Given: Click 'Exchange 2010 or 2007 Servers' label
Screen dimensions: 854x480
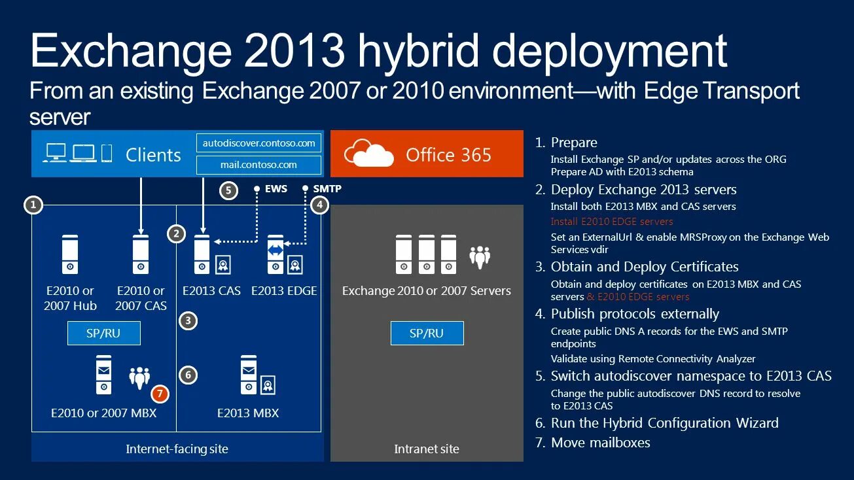Looking at the screenshot, I should 427,291.
